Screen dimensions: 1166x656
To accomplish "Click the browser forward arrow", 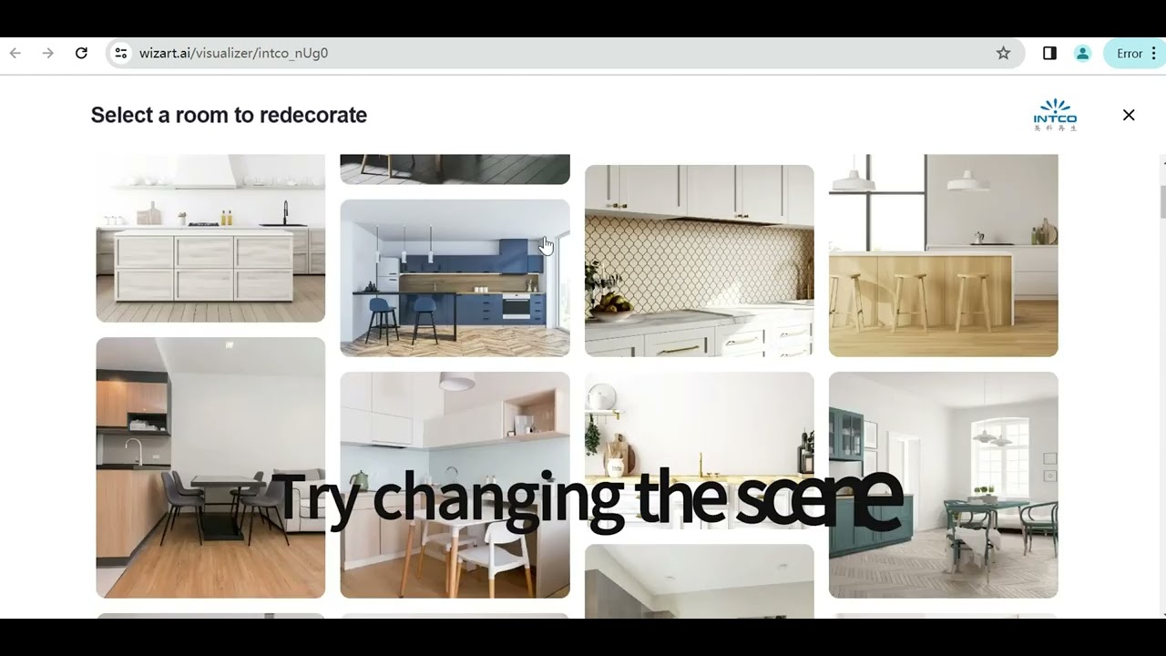I will [x=47, y=53].
